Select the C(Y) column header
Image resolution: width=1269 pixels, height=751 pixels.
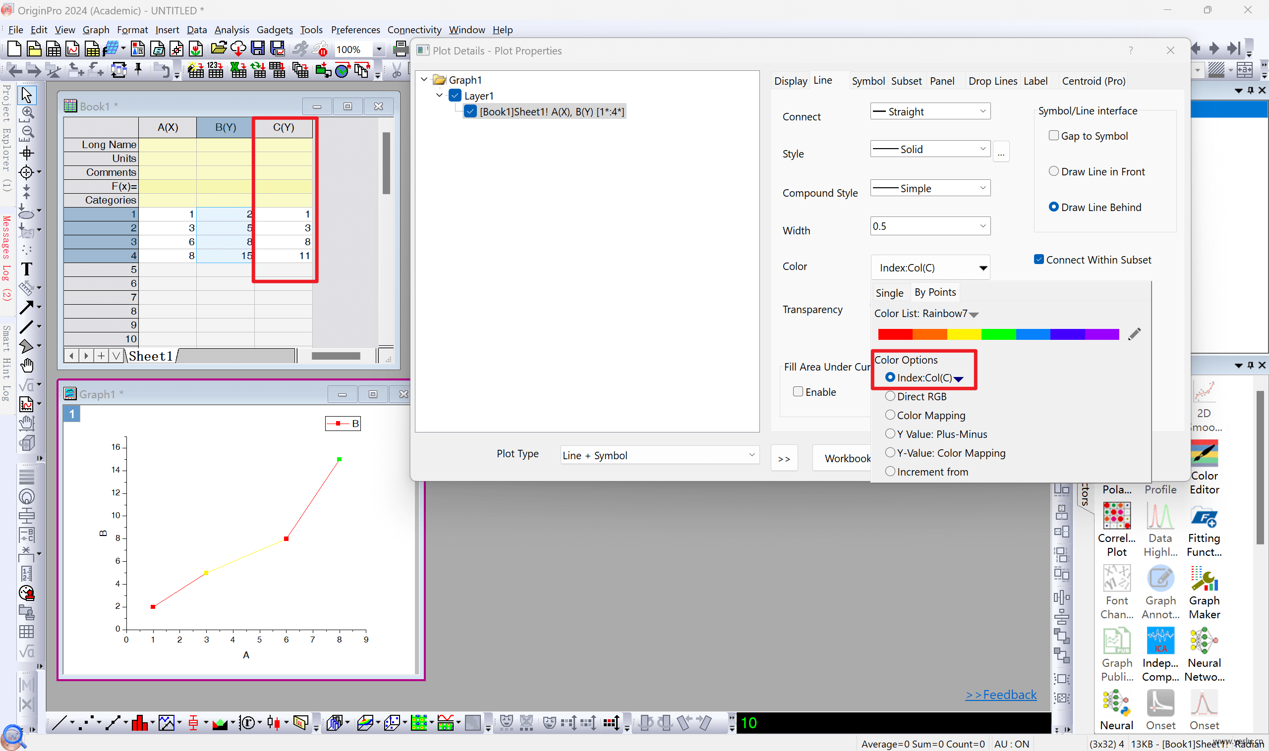[x=283, y=127]
